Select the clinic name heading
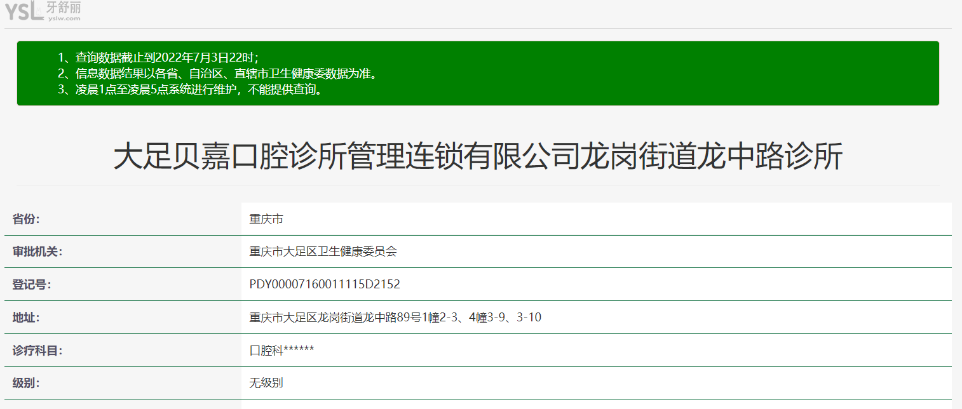The image size is (962, 409). pyautogui.click(x=478, y=157)
